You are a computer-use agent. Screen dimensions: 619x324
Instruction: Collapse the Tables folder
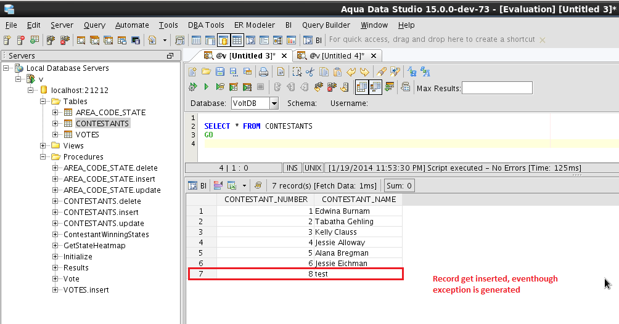pyautogui.click(x=43, y=102)
